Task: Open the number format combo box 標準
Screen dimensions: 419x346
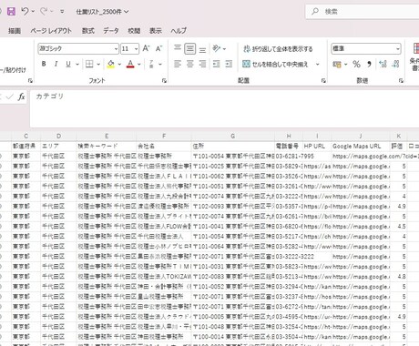Action: click(366, 48)
